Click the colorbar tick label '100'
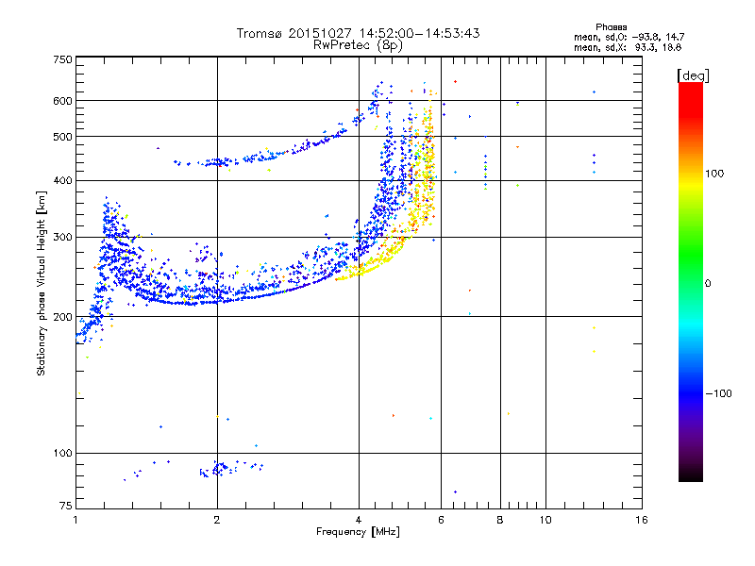Screen dimensions: 755x566 (x=714, y=174)
